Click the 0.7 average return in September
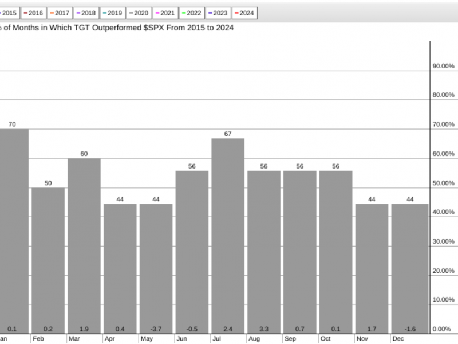Image resolution: width=458 pixels, height=344 pixels. point(299,329)
